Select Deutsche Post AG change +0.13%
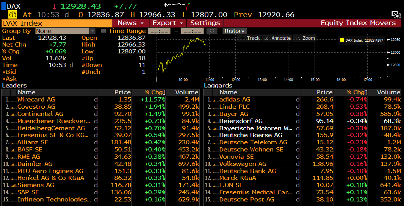 [x=357, y=200]
